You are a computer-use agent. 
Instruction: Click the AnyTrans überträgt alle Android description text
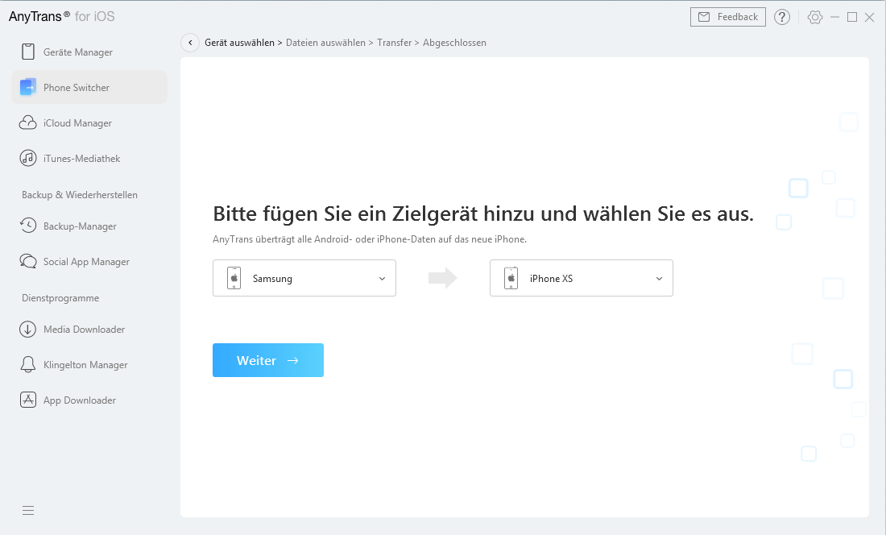(370, 239)
